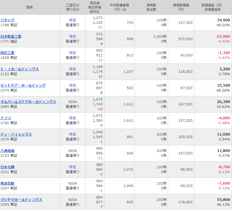Click the 保有数 発注数 column header
This screenshot has height=210, width=232.
(151, 7)
